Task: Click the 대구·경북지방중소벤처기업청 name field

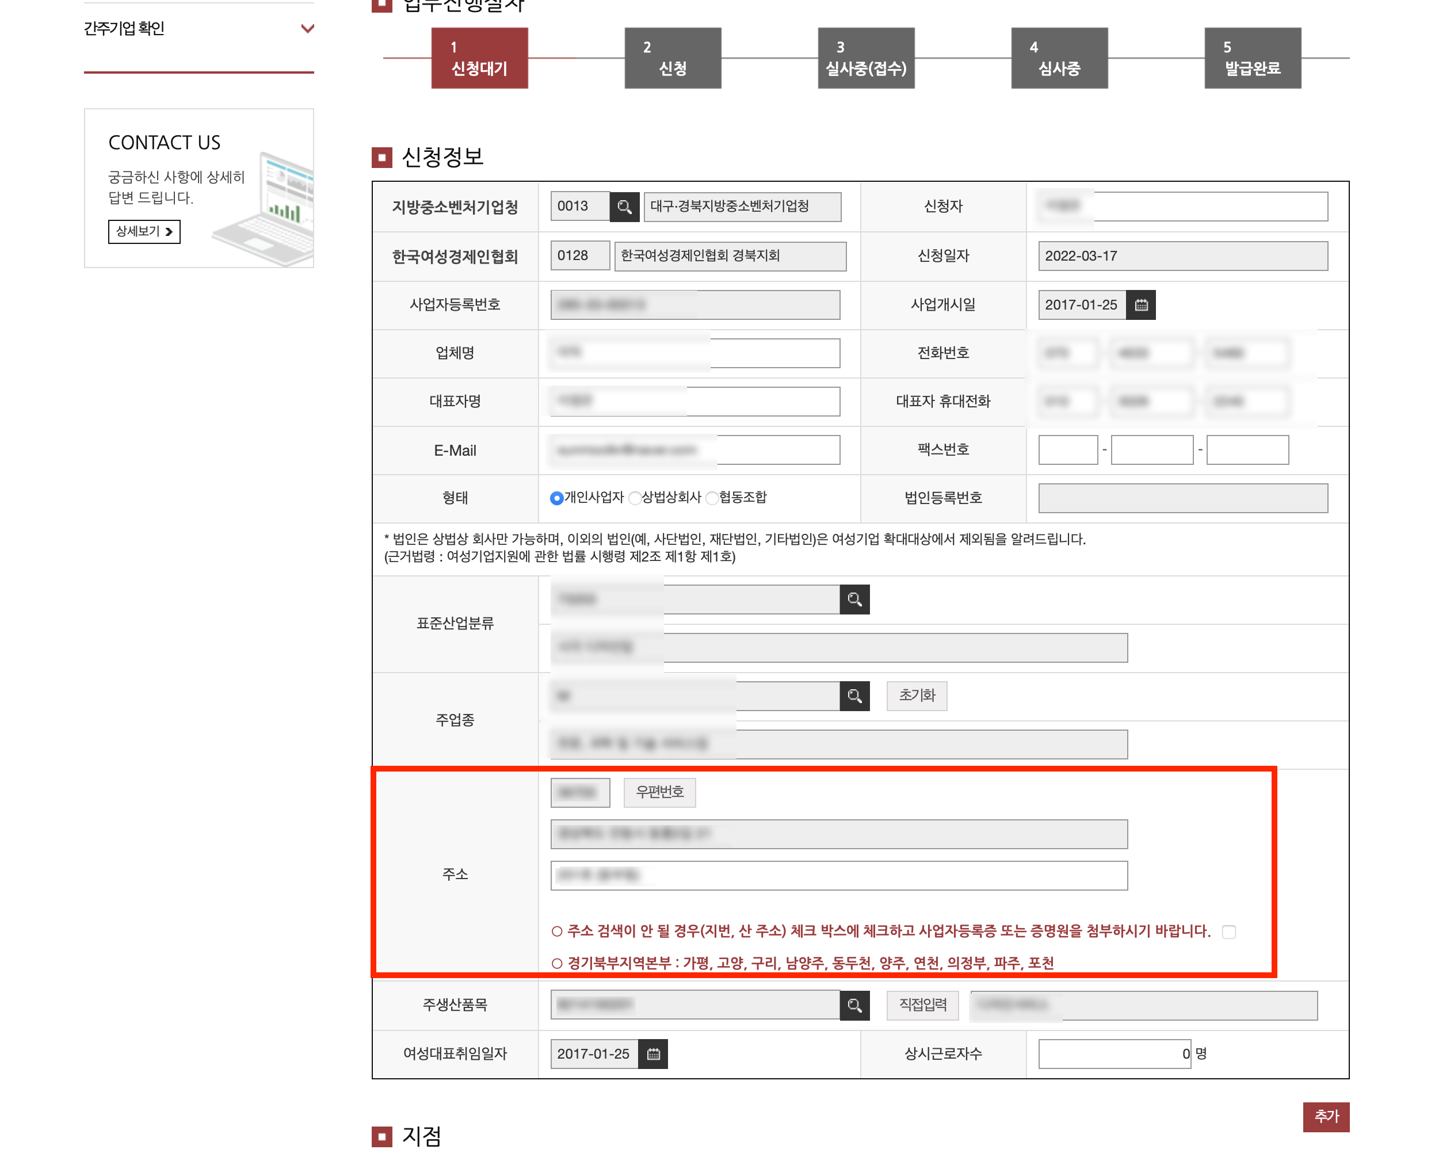Action: pyautogui.click(x=742, y=207)
